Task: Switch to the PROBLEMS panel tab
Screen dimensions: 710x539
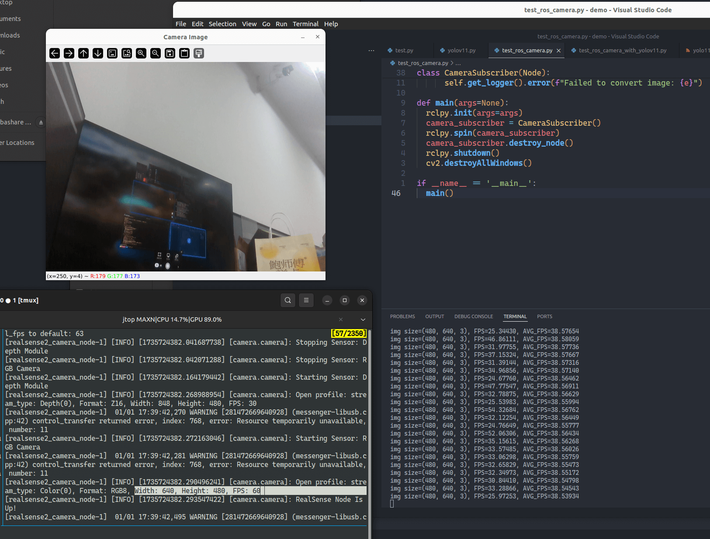Action: [x=402, y=316]
